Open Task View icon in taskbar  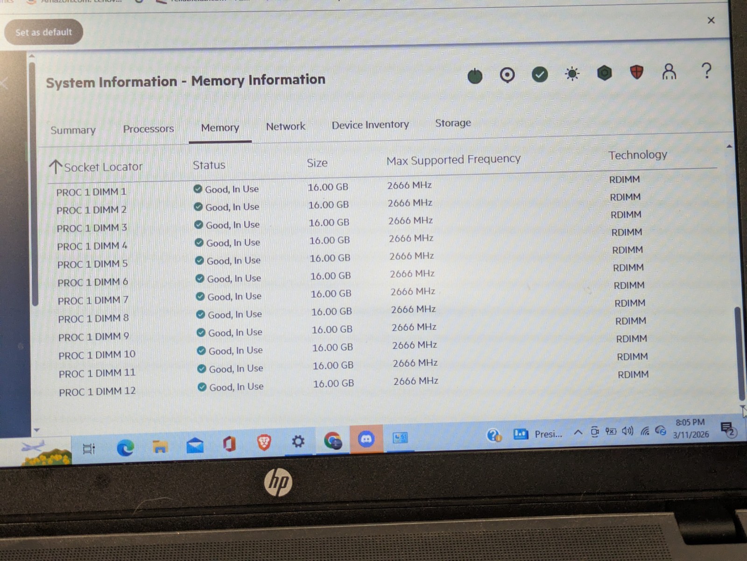coord(89,449)
